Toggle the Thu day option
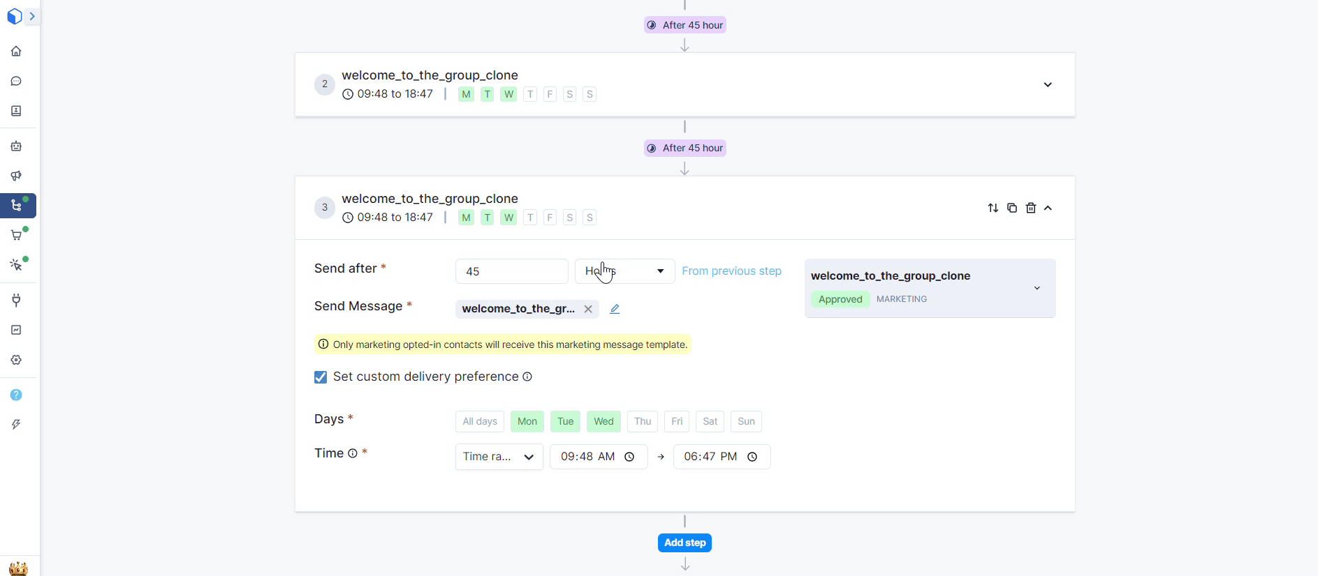This screenshot has width=1318, height=576. pos(642,421)
